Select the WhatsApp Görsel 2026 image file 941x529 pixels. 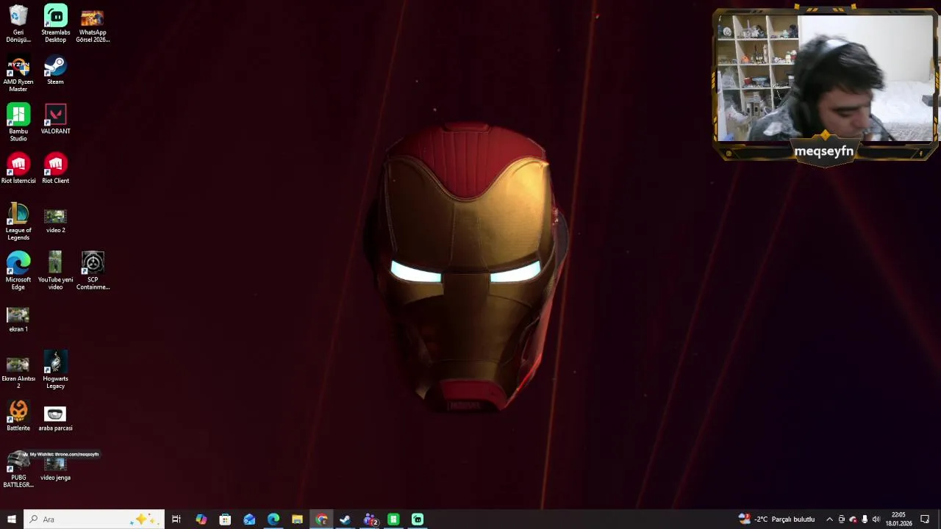click(93, 24)
